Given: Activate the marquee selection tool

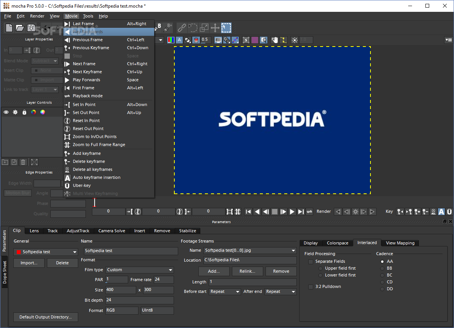Looking at the screenshot, I should coord(226,27).
